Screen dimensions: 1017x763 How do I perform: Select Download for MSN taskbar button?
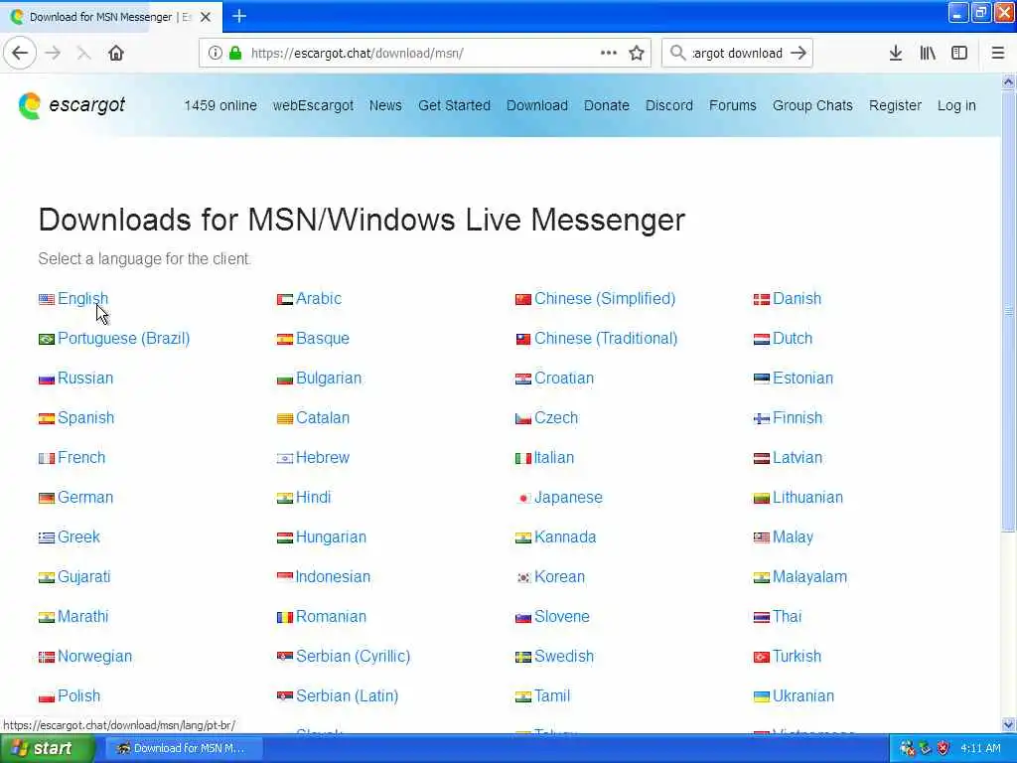(183, 748)
